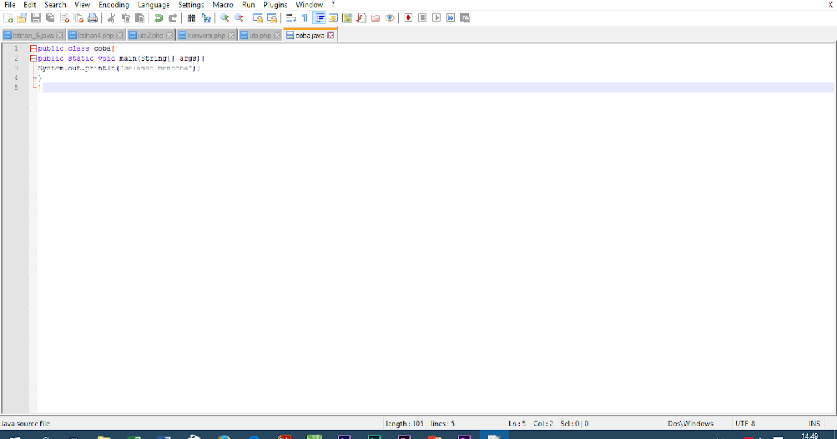Save the current coba.java file
This screenshot has height=439, width=837.
coord(37,17)
